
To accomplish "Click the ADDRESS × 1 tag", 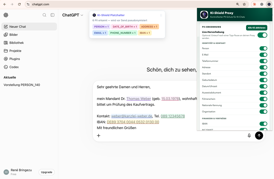I will point(149,27).
